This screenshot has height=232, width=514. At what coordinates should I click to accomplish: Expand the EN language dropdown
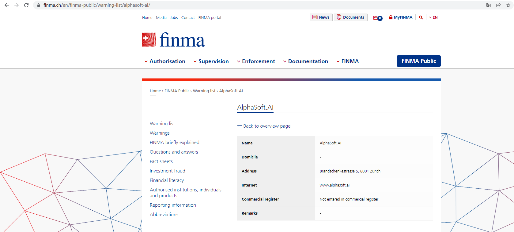coord(433,17)
